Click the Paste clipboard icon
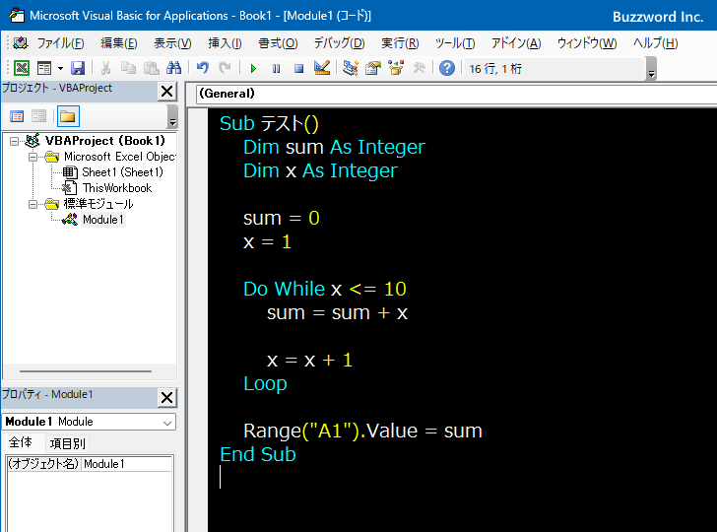 pyautogui.click(x=152, y=68)
